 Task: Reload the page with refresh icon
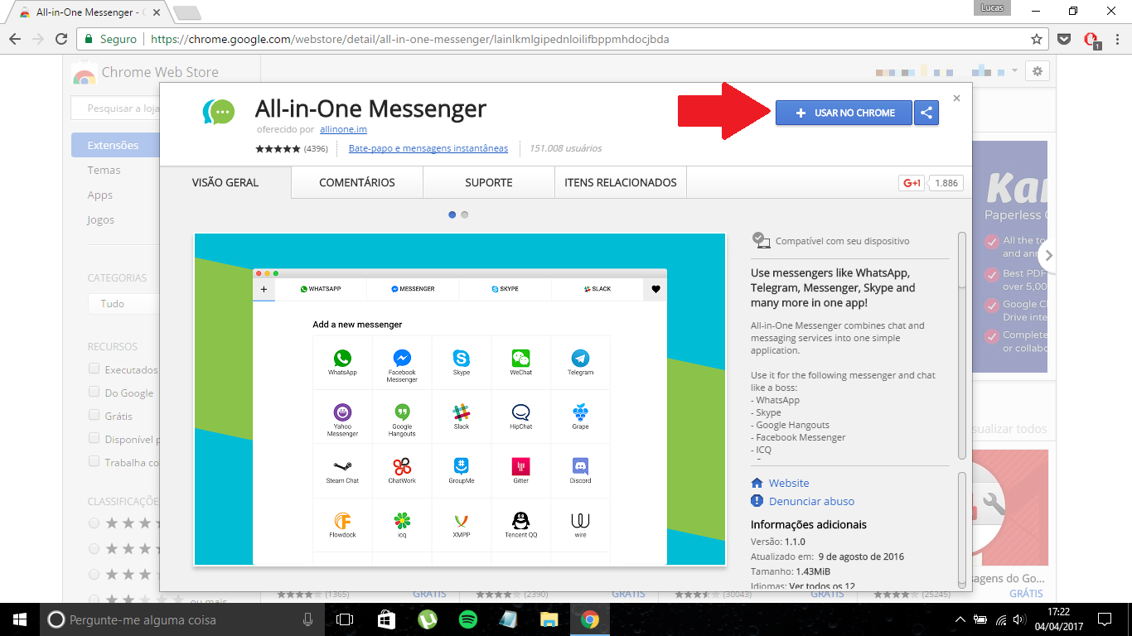pos(61,39)
